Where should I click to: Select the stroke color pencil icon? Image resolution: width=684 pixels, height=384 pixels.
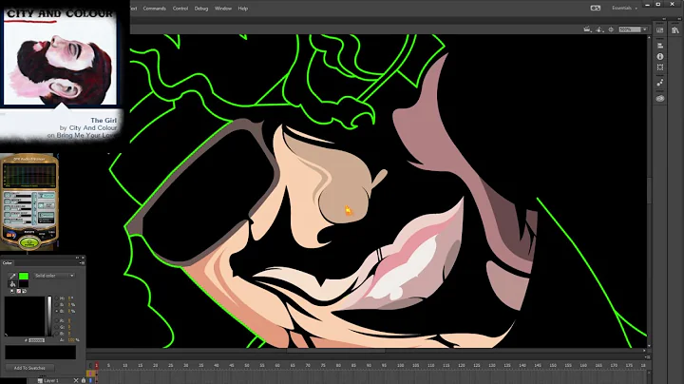[12, 276]
